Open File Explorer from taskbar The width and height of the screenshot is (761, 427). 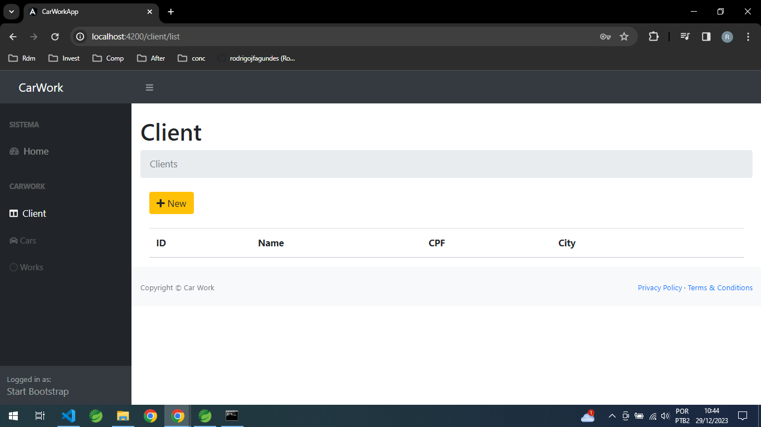[123, 416]
